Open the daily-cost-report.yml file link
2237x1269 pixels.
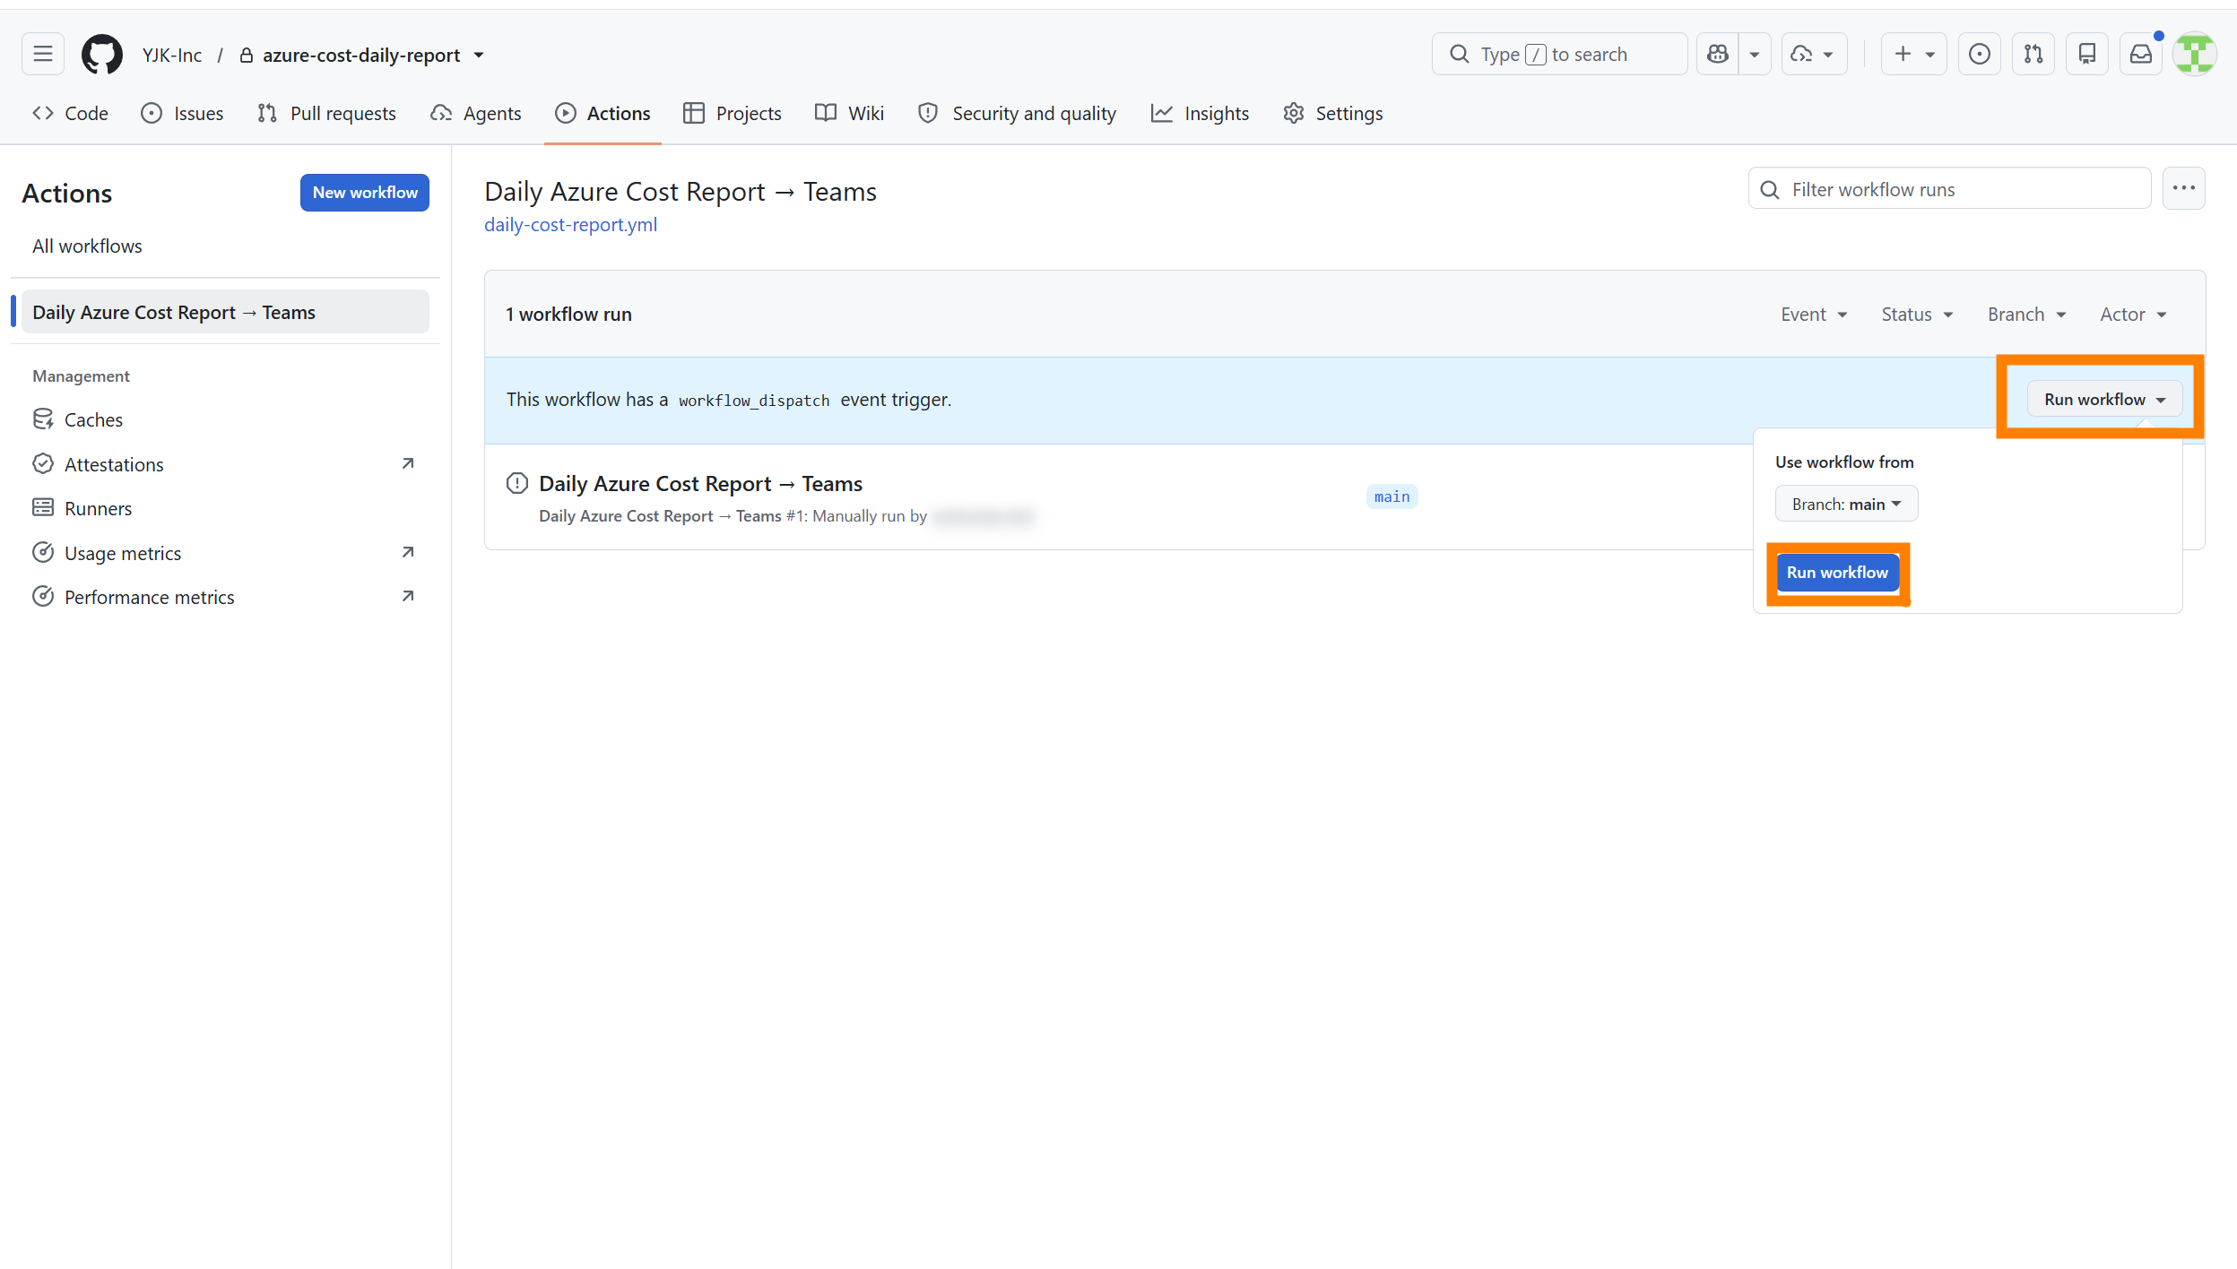pyautogui.click(x=570, y=224)
